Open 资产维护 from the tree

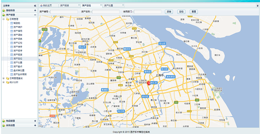pyautogui.click(x=18, y=27)
